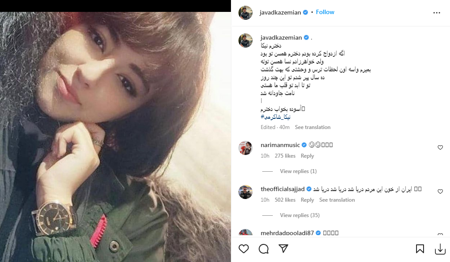Expand View replies (35)
This screenshot has height=262, width=450.
point(300,215)
